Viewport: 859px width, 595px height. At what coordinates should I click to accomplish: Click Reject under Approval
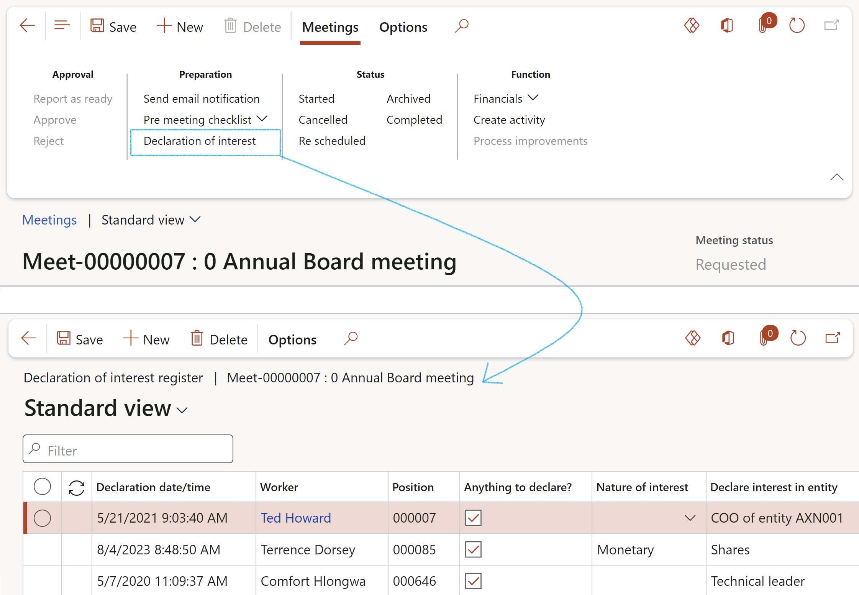48,141
